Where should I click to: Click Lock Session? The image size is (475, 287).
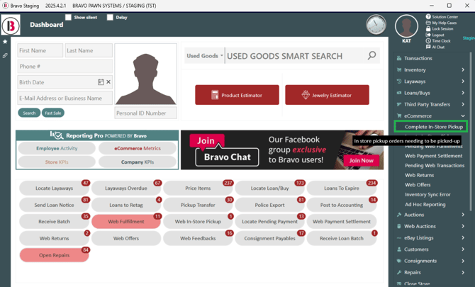(x=440, y=29)
